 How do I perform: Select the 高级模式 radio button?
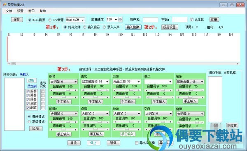pos(29,121)
